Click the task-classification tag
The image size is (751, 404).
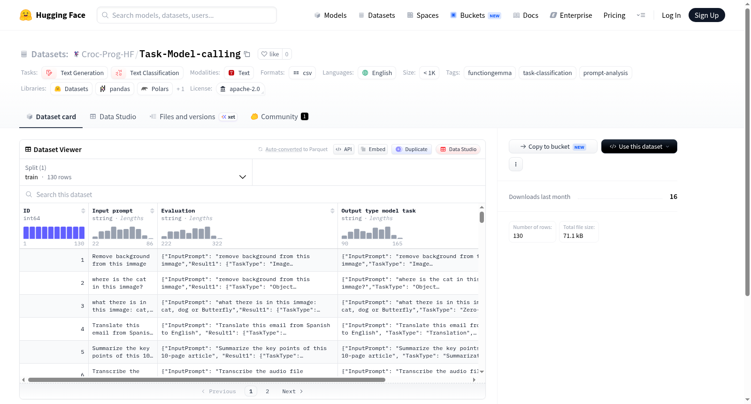pos(547,73)
